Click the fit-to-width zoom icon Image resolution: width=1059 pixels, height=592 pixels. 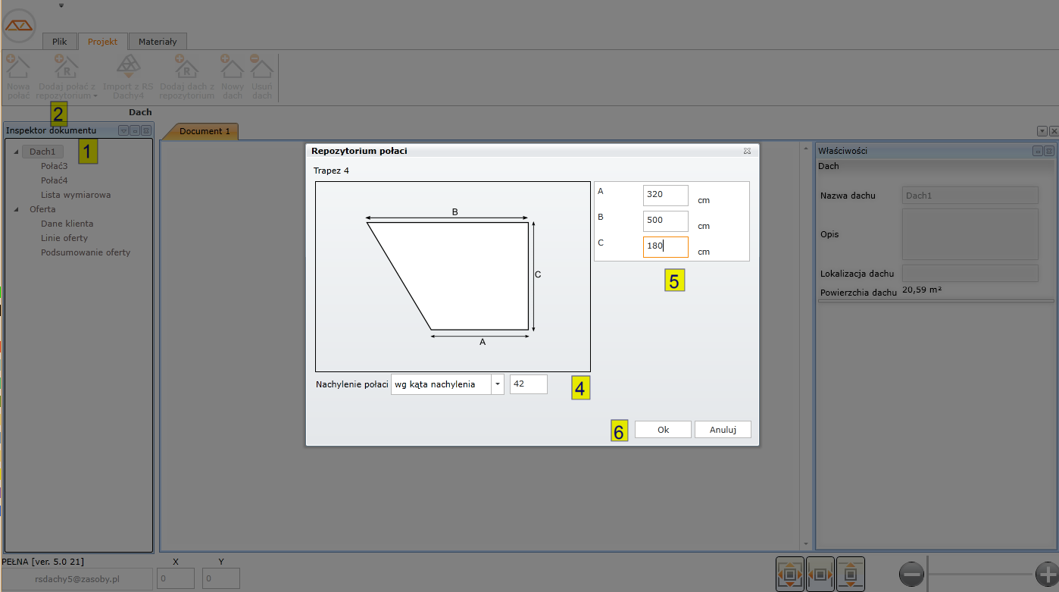click(x=820, y=574)
